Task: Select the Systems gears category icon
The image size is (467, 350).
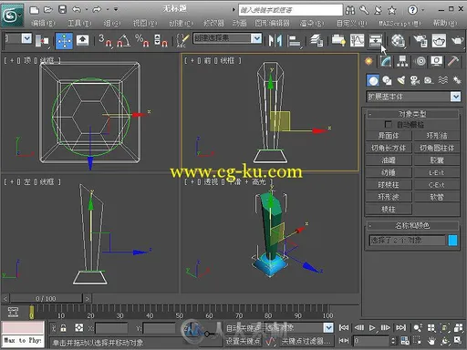Action: tap(457, 80)
